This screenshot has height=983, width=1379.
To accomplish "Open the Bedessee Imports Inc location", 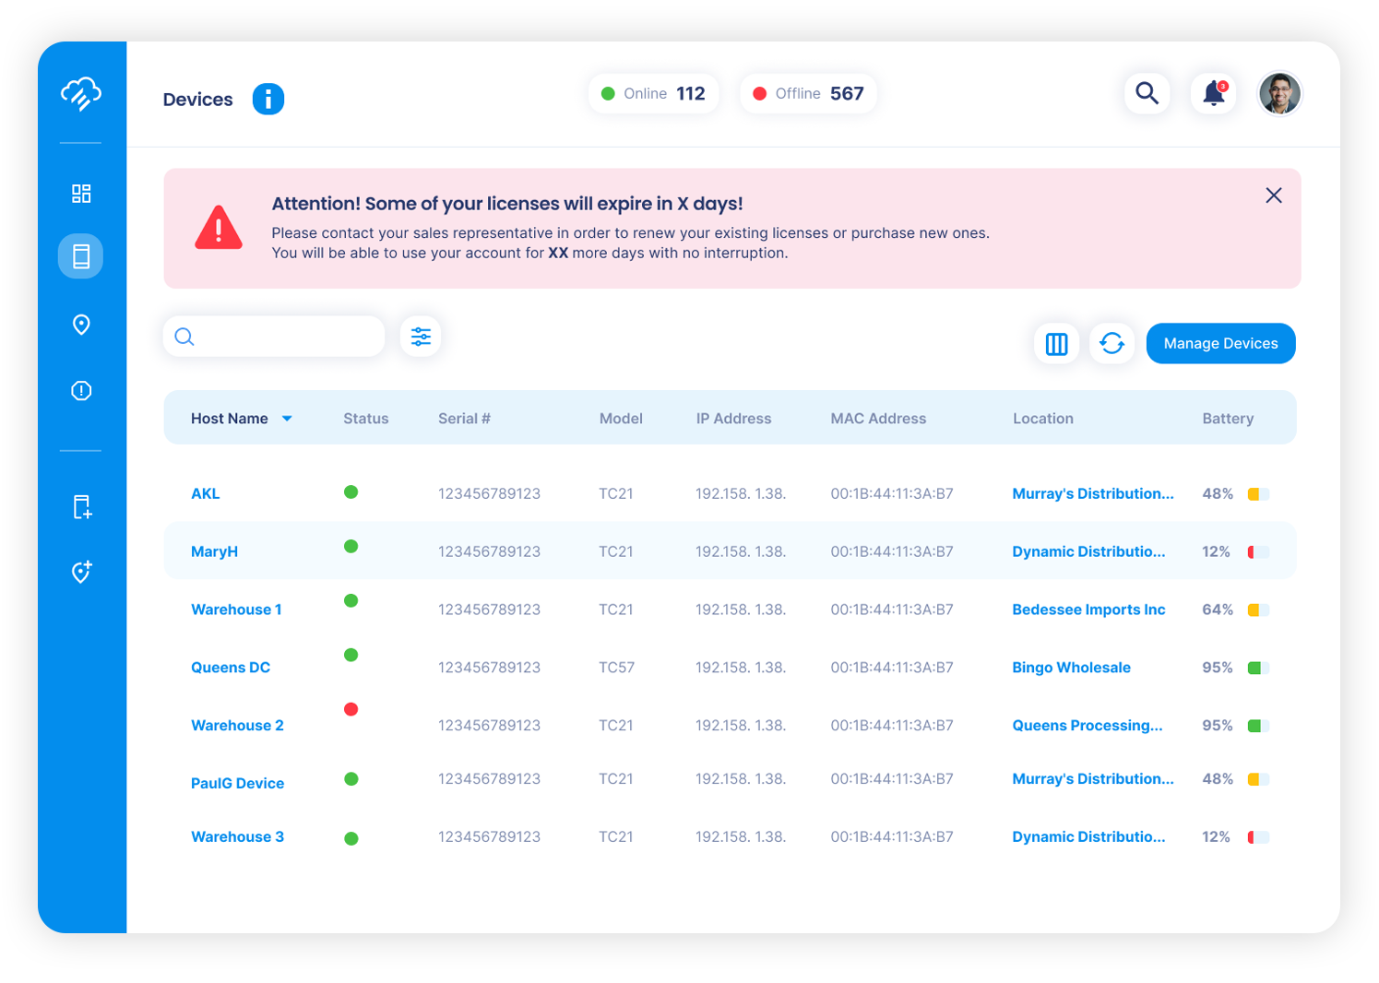I will point(1088,610).
